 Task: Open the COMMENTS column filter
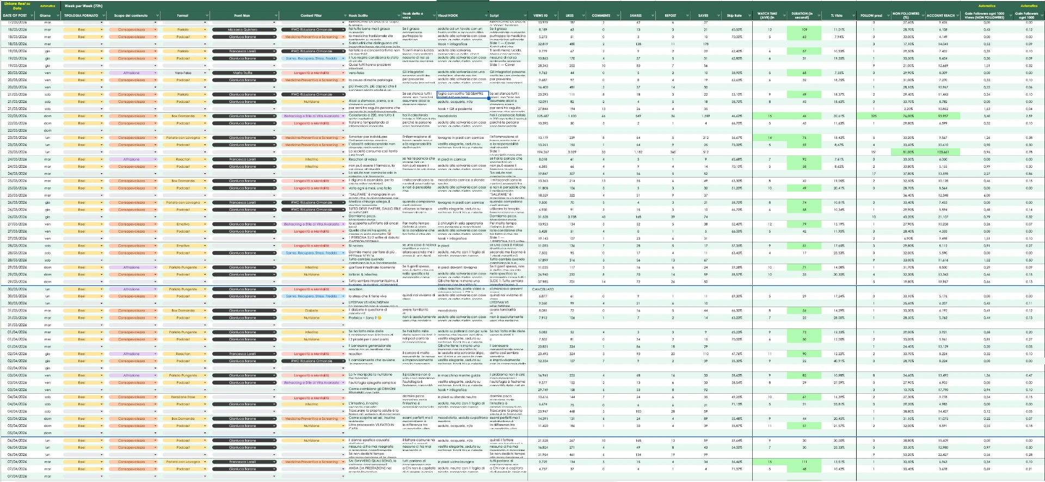618,16
